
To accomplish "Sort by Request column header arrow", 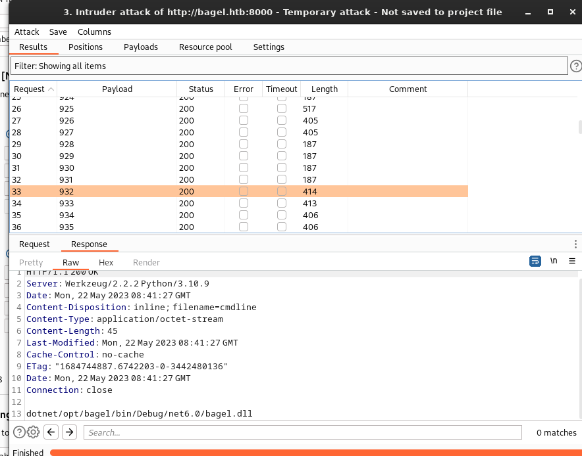I will 51,89.
